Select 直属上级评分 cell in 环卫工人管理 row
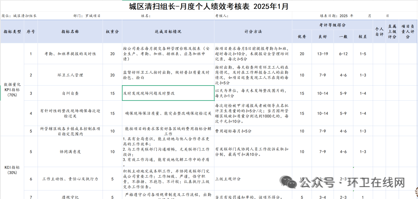The width and height of the screenshot is (418, 199). [x=392, y=75]
